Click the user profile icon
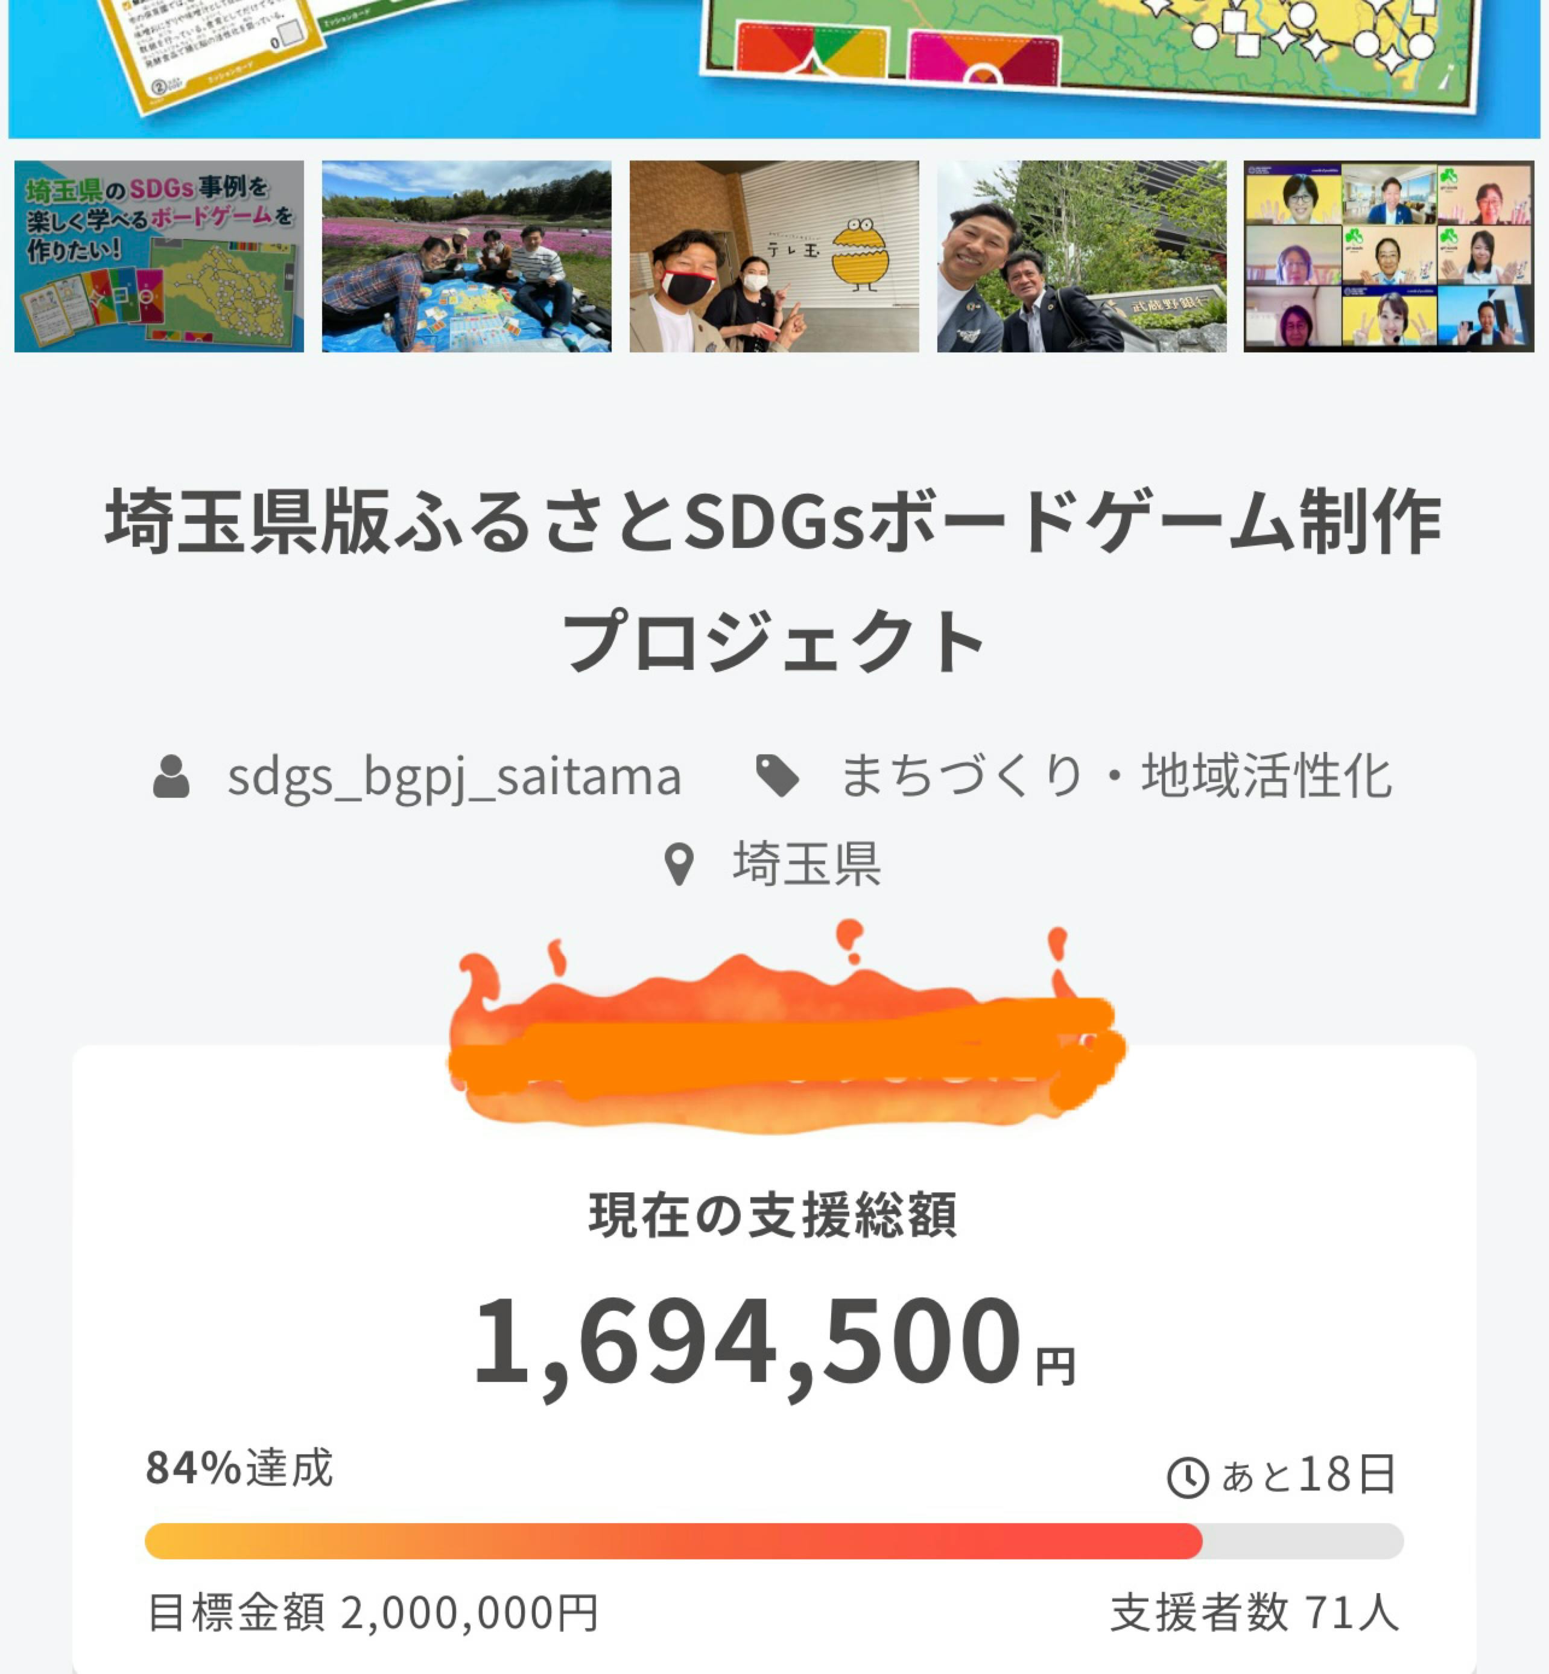 point(171,776)
